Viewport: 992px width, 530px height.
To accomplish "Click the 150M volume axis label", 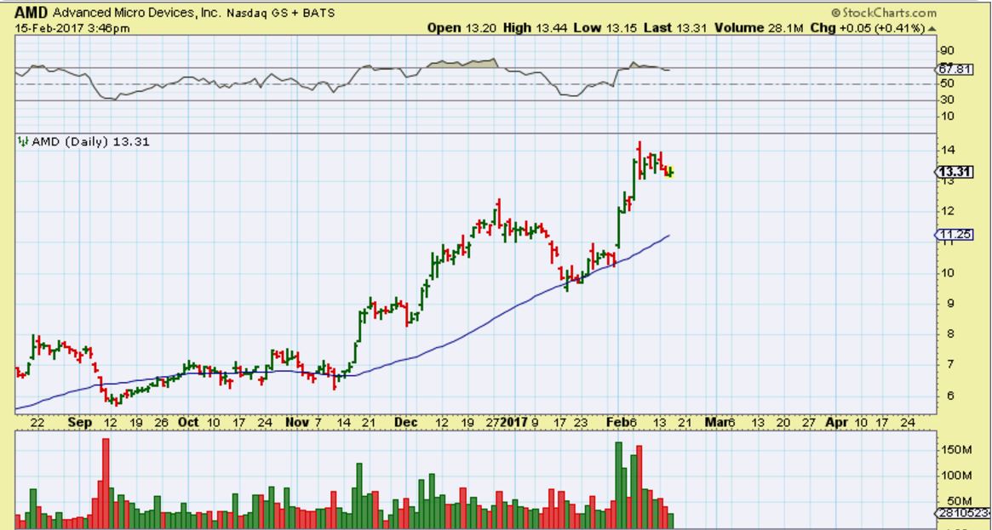I will tap(957, 450).
